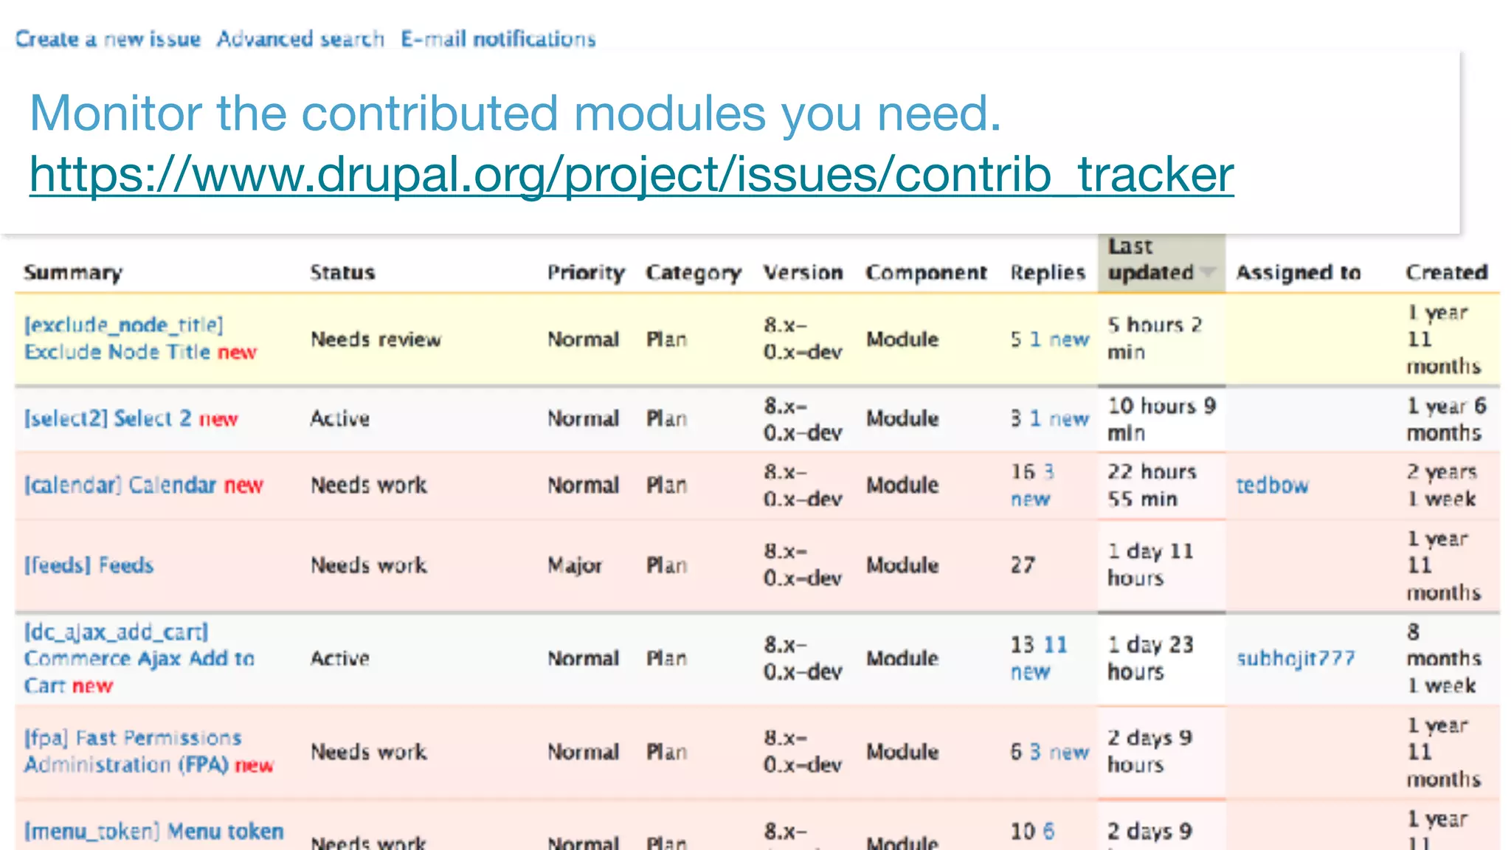The height and width of the screenshot is (850, 1511).
Task: Open the tedbow user profile
Action: pyautogui.click(x=1272, y=485)
